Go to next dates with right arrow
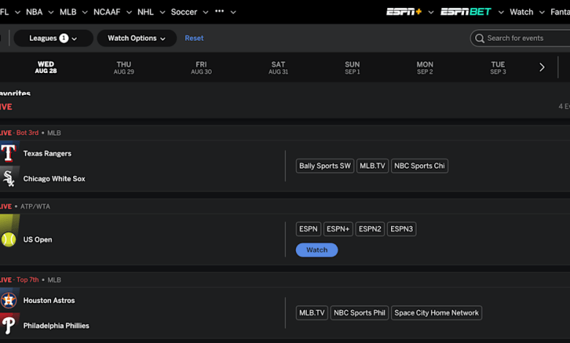The width and height of the screenshot is (570, 343). (541, 67)
